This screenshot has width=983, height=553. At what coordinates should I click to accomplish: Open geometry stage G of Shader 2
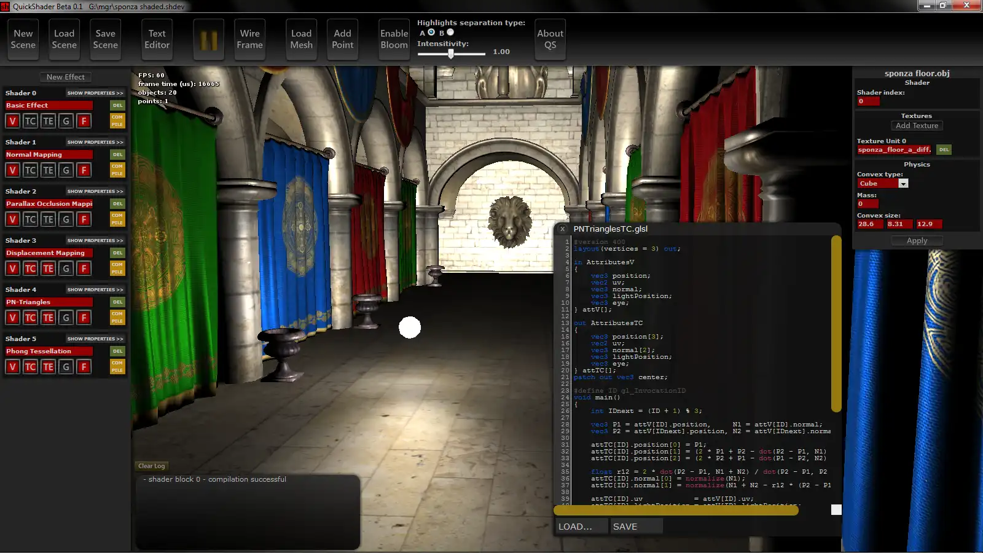click(x=66, y=219)
